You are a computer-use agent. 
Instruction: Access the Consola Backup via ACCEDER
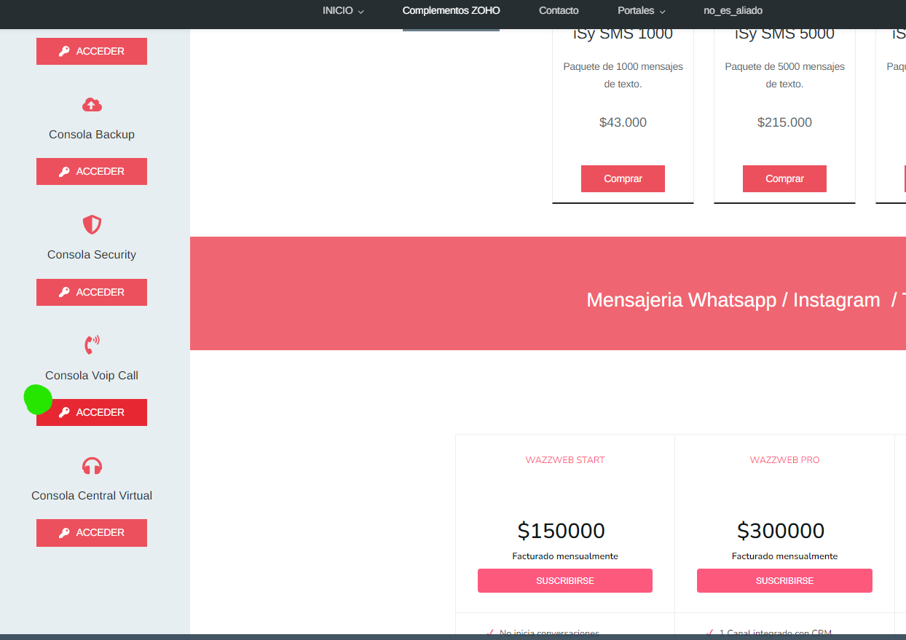[92, 171]
